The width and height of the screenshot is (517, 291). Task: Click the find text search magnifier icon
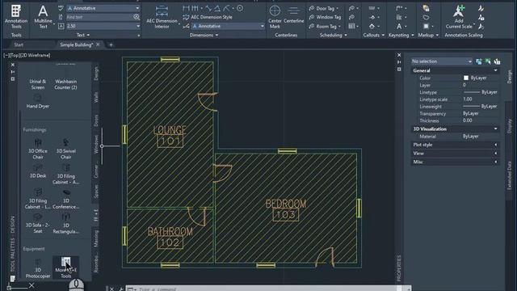[x=137, y=17]
